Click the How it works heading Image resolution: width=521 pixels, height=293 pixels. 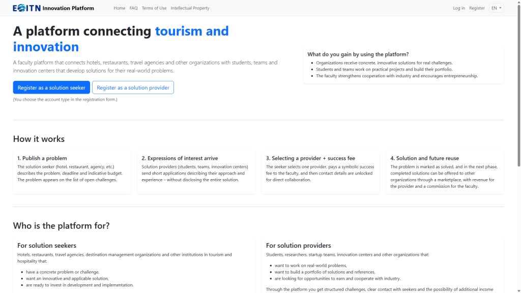39,139
